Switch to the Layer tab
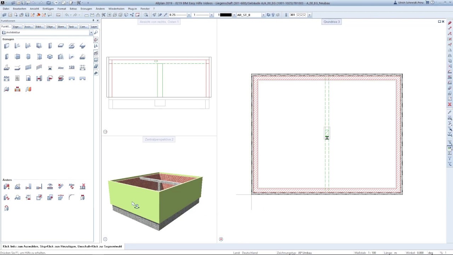453x255 pixels. tap(94, 27)
